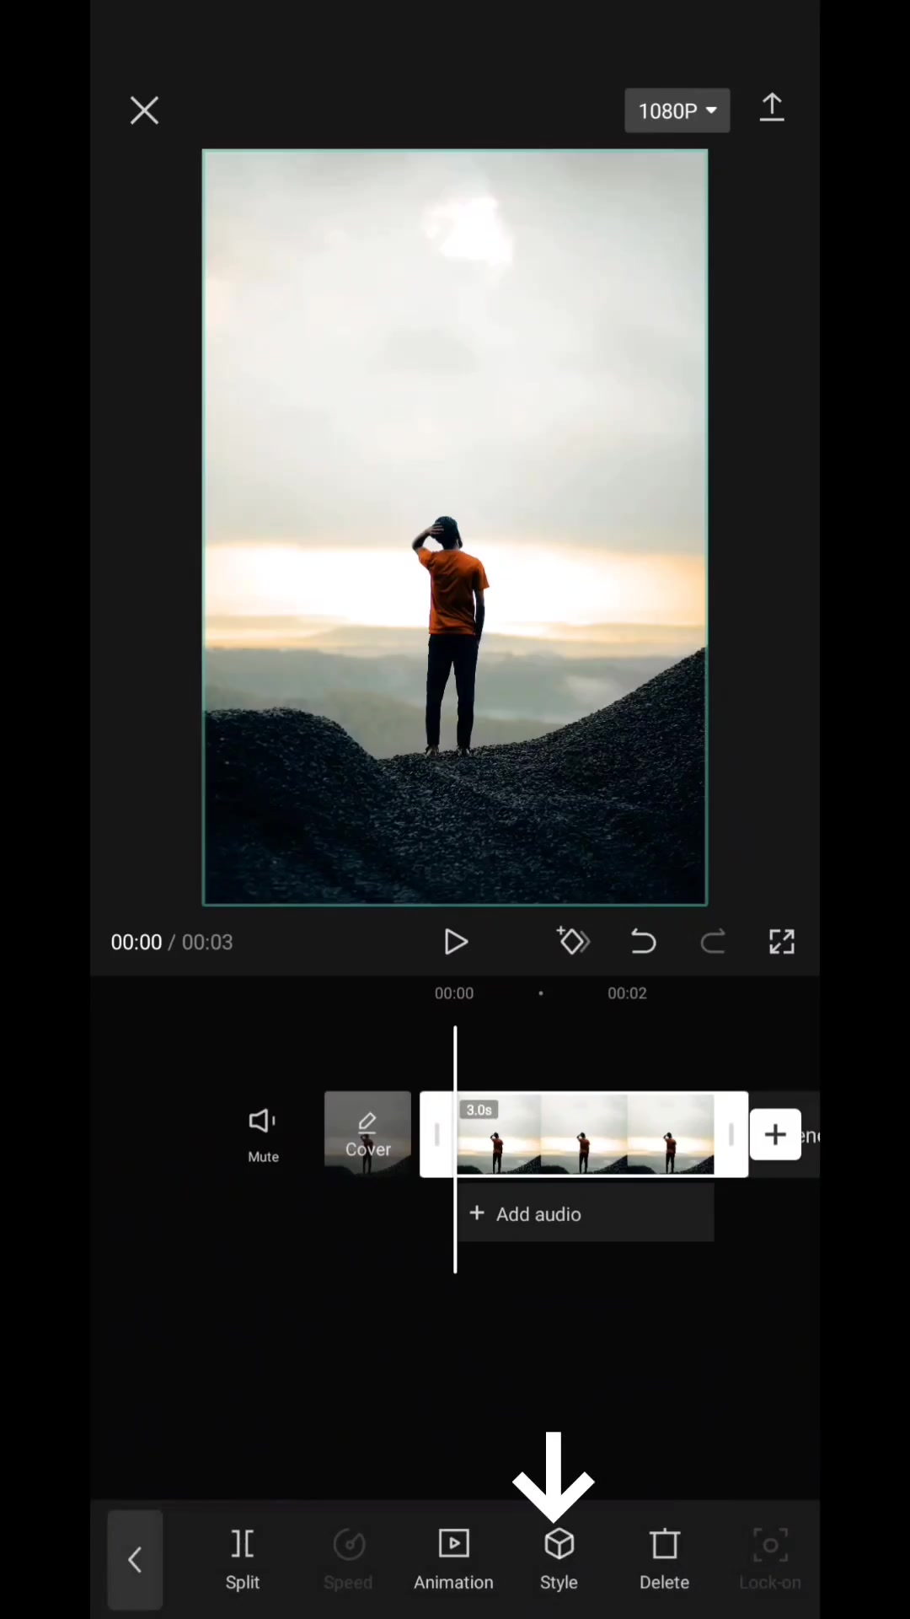Viewport: 910px width, 1619px height.
Task: Tap the current time 00:00 readout
Action: 136,942
